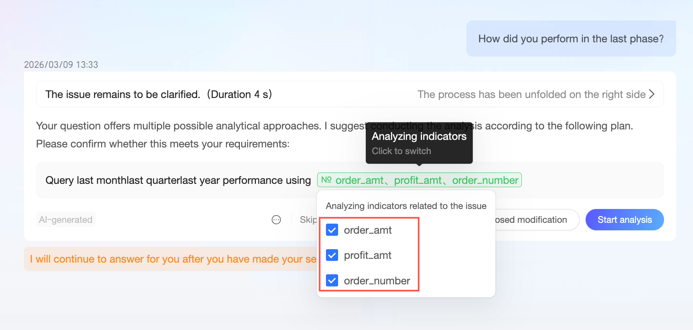Uncheck the order_amt checkbox
The width and height of the screenshot is (693, 330).
(x=332, y=230)
